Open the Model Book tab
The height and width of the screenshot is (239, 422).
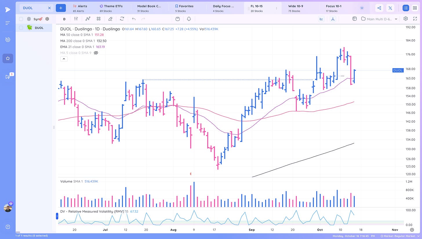tap(149, 8)
